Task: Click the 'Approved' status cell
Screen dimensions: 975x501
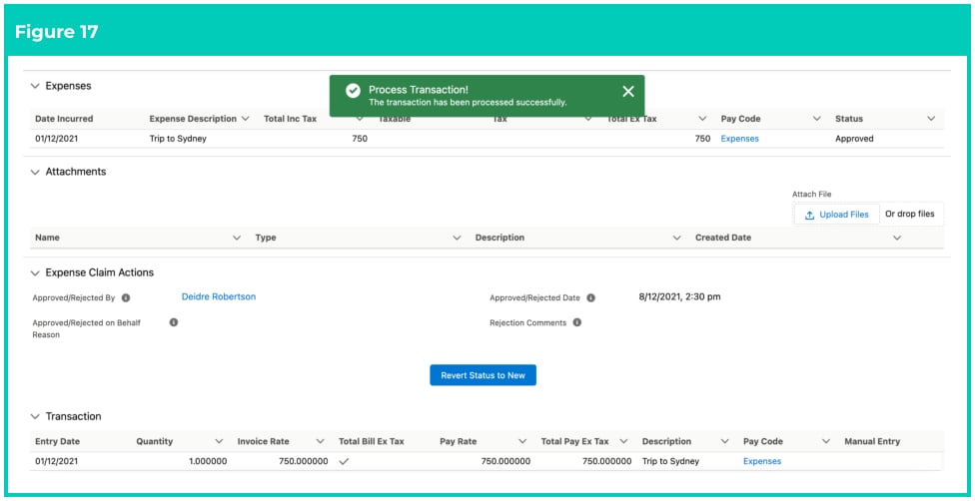Action: 854,140
